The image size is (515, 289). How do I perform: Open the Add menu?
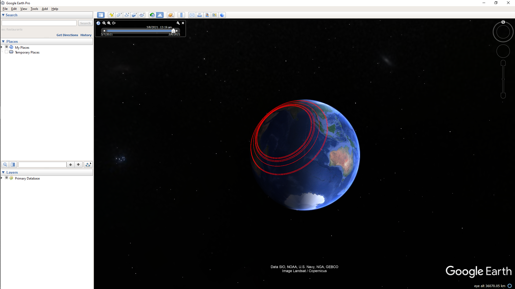click(45, 9)
